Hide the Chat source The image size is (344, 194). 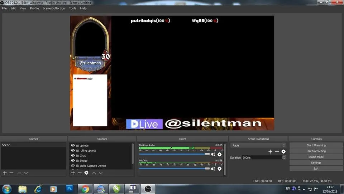coord(73,155)
